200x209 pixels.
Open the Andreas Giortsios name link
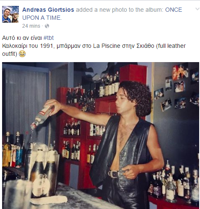coord(48,10)
